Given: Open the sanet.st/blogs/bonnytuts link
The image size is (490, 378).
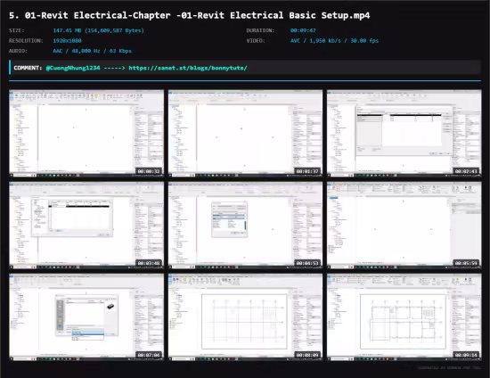Looking at the screenshot, I should pyautogui.click(x=188, y=68).
